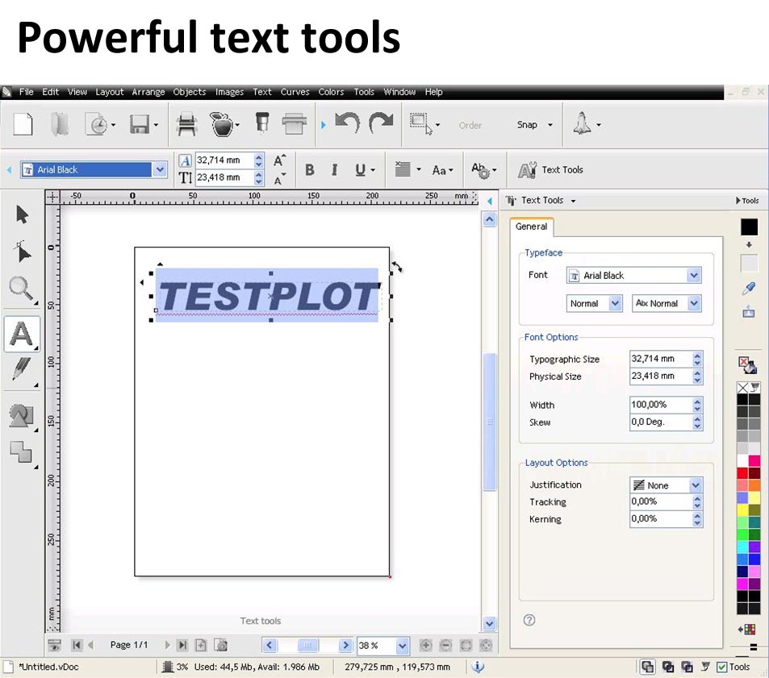Expand the Snap dropdown
This screenshot has height=678, width=769.
(x=550, y=125)
